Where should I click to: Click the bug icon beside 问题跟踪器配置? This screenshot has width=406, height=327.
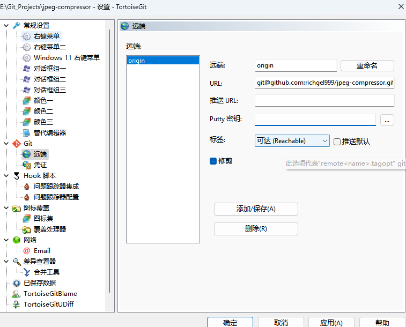(27, 197)
